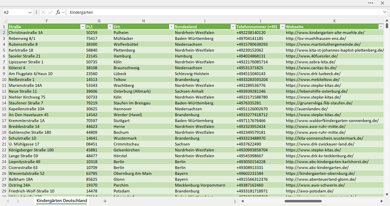The image size is (390, 206).
Task: Go to previous sheet using left arrow
Action: (8, 201)
